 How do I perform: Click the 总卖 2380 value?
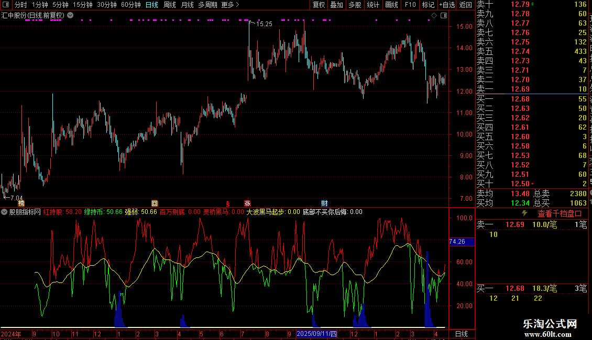[578, 194]
